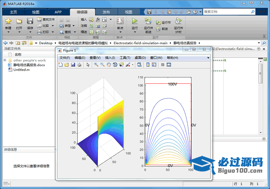Toggle the edit plot arrow tool
This screenshot has height=189, width=270.
tap(88, 65)
